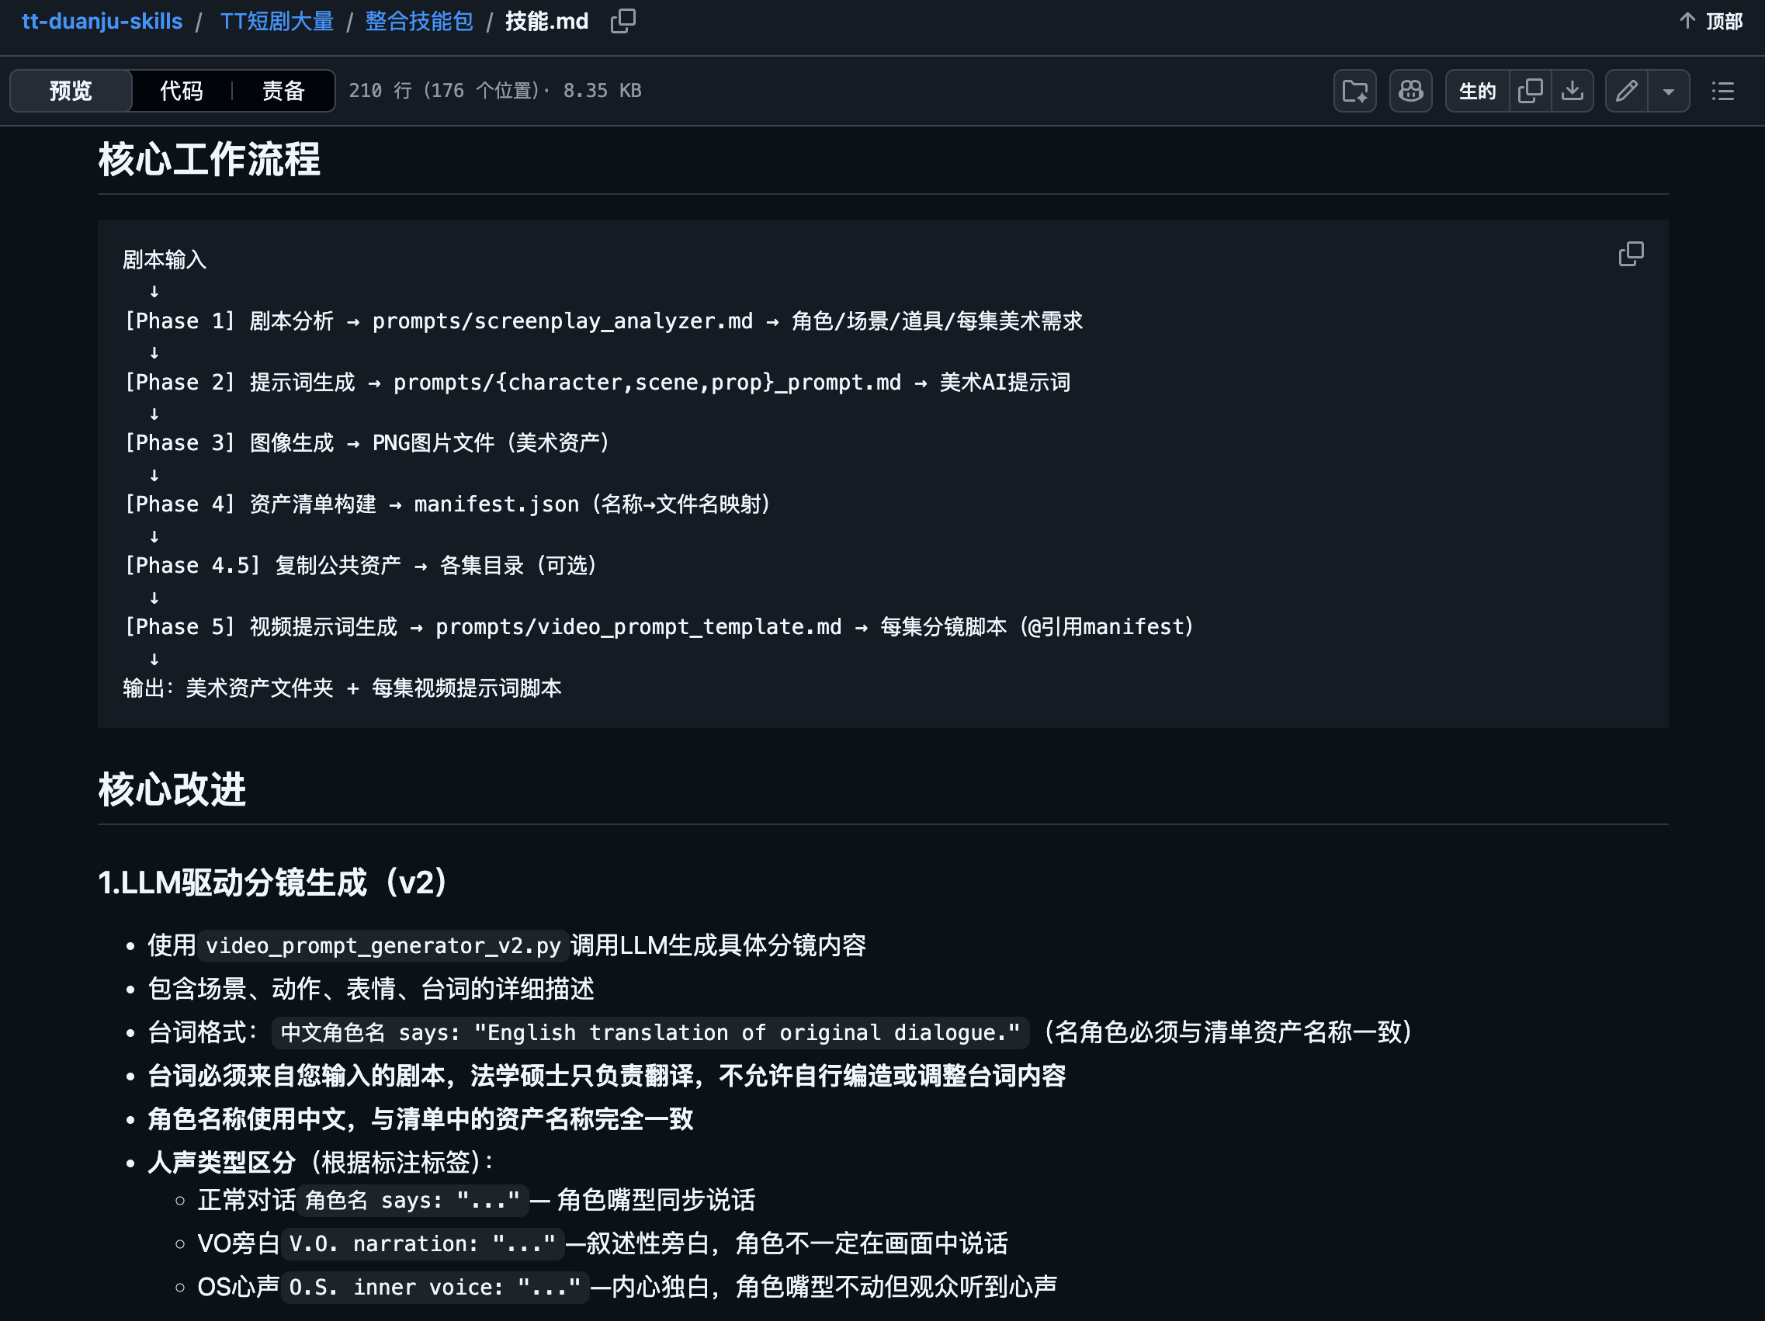Select bold bullet 角色名称使用中文
Screen dimensions: 1765x1321
point(421,1119)
